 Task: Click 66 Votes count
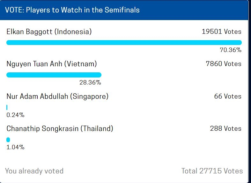(228, 96)
